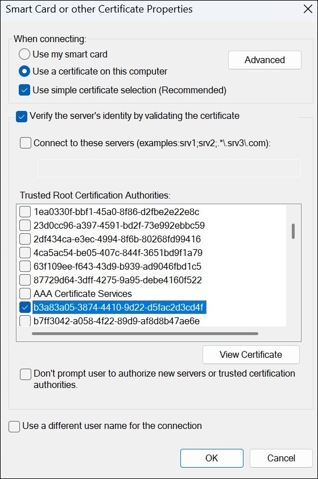Viewport: 318px width, 479px height.
Task: Uncheck the b3a83a05-3874 certificate authority
Action: (x=25, y=307)
